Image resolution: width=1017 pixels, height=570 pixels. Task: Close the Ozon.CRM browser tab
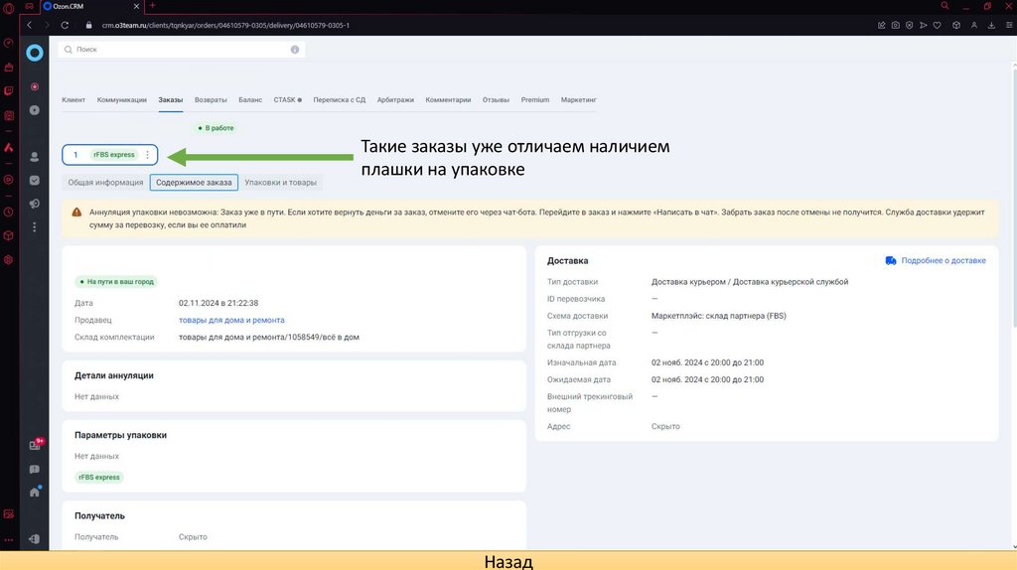(x=136, y=6)
